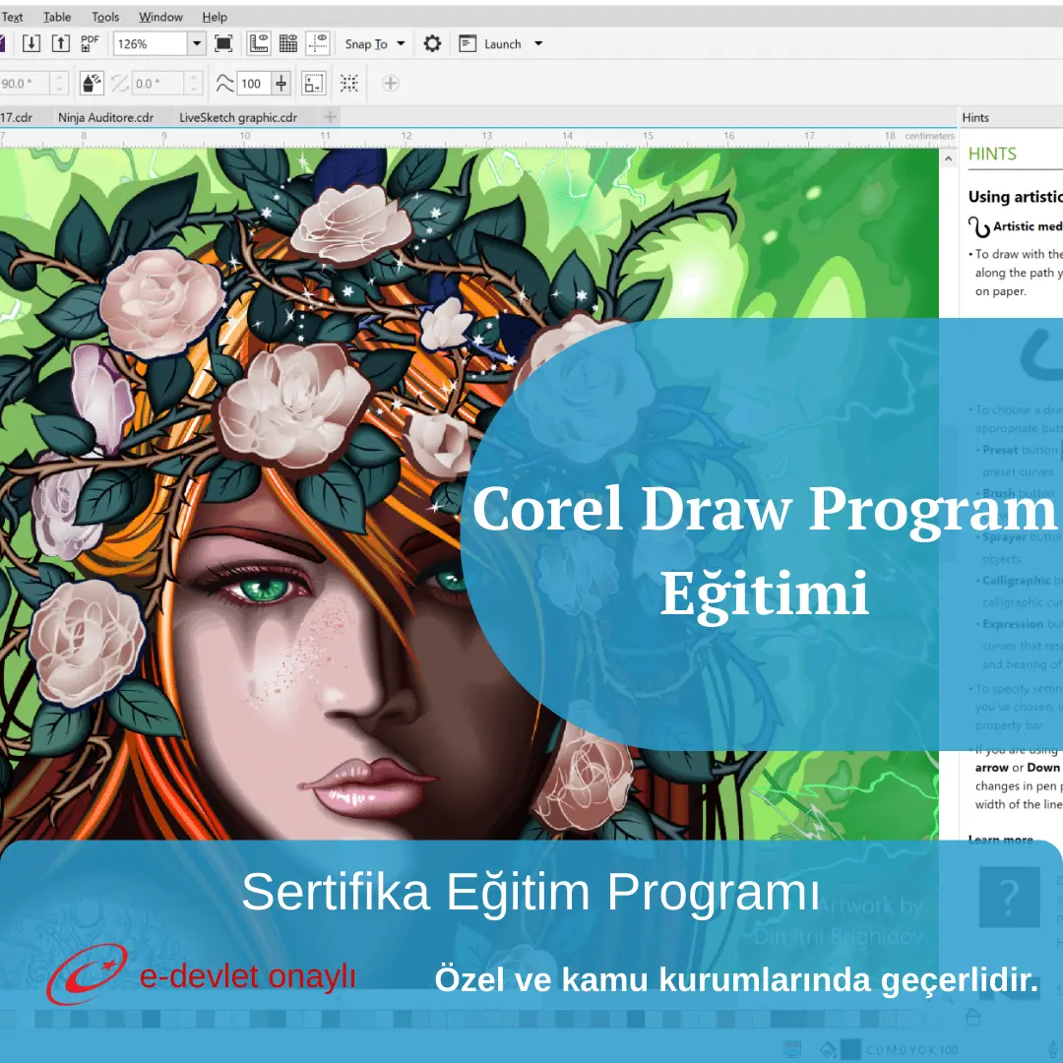Click the freehand smoothing curve icon
Screen dimensions: 1063x1063
(224, 84)
